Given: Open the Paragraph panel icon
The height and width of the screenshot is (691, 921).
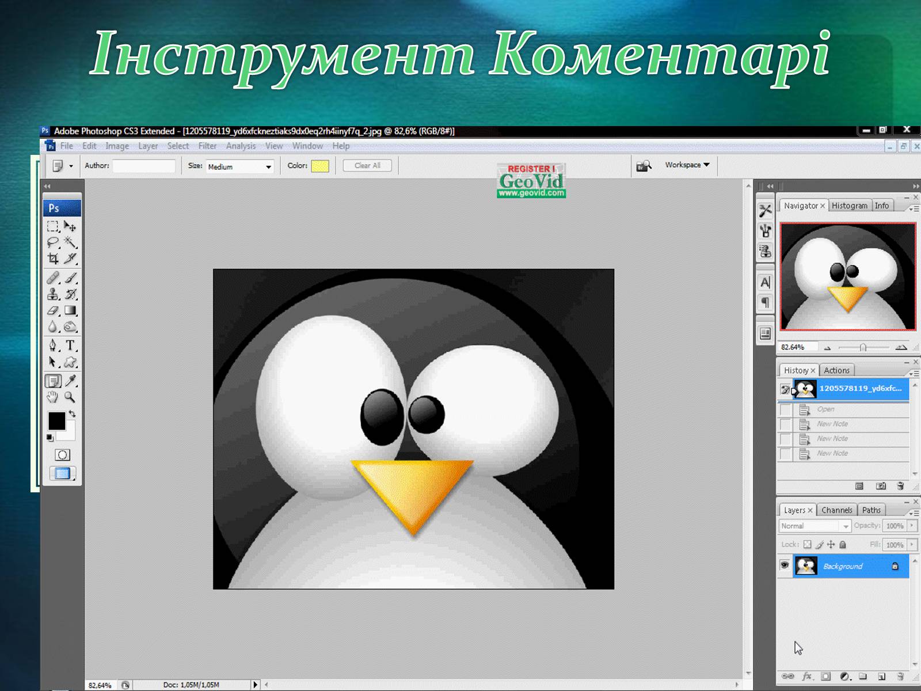Looking at the screenshot, I should pos(765,302).
